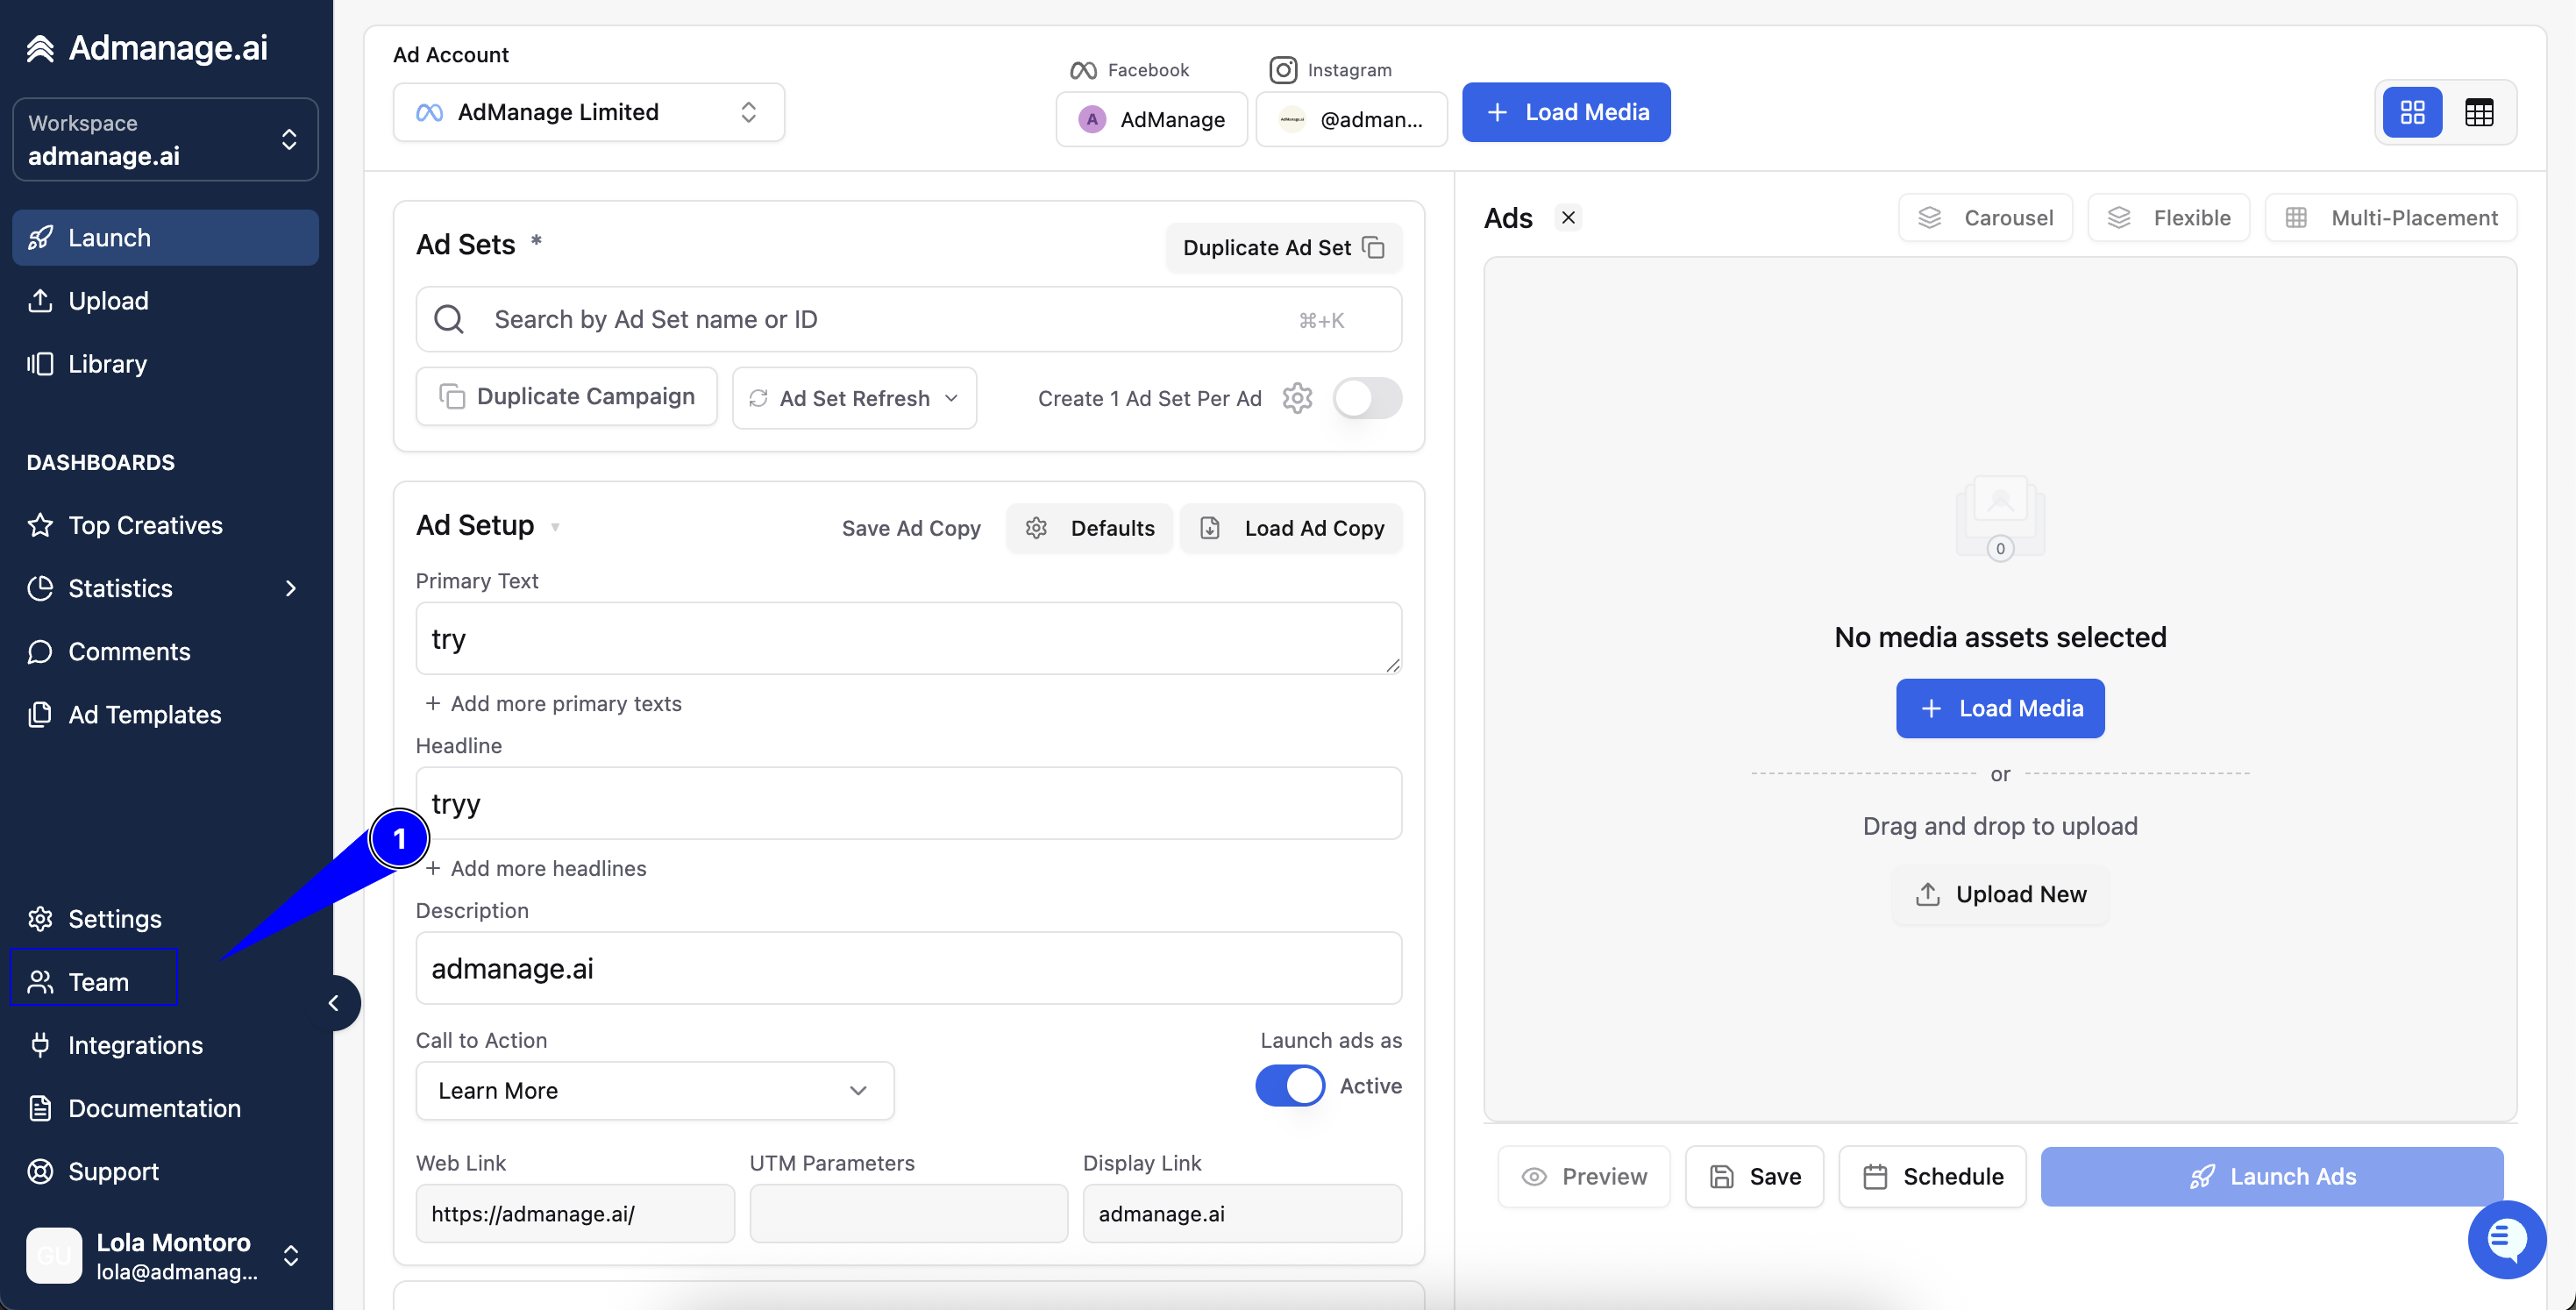Close the Ads panel with X
Viewport: 2576px width, 1310px height.
(x=1568, y=217)
